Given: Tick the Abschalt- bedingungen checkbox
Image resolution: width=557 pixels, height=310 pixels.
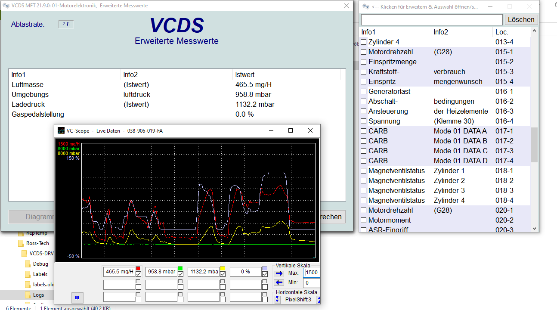Looking at the screenshot, I should 364,102.
